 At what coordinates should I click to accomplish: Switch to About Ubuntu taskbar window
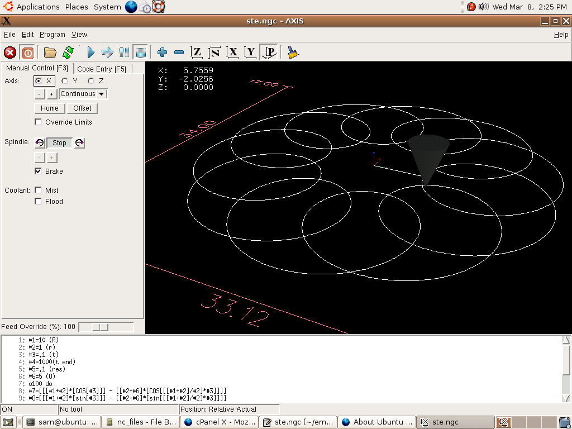pyautogui.click(x=377, y=422)
